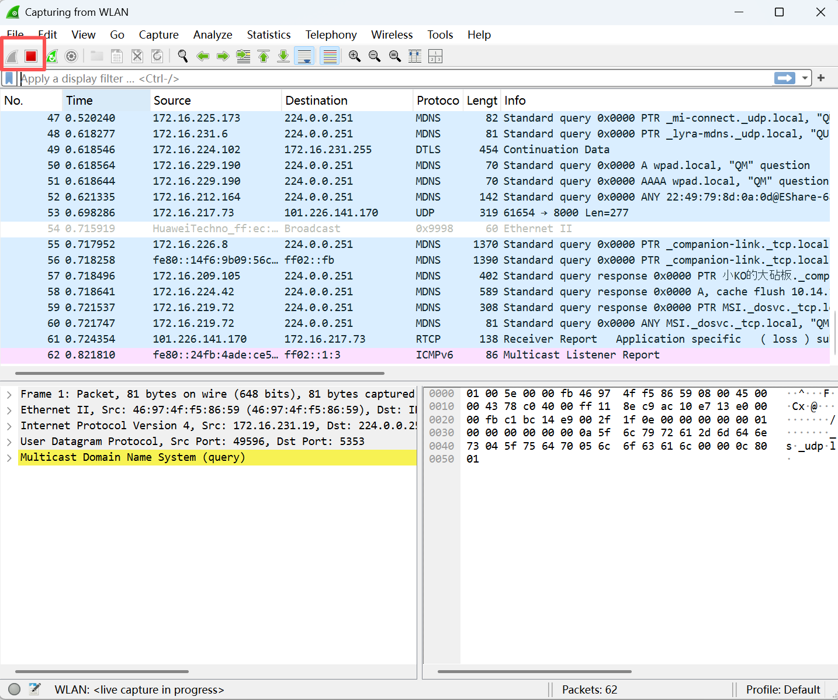
Task: Click the Find Packet magnifier icon
Action: [x=183, y=56]
